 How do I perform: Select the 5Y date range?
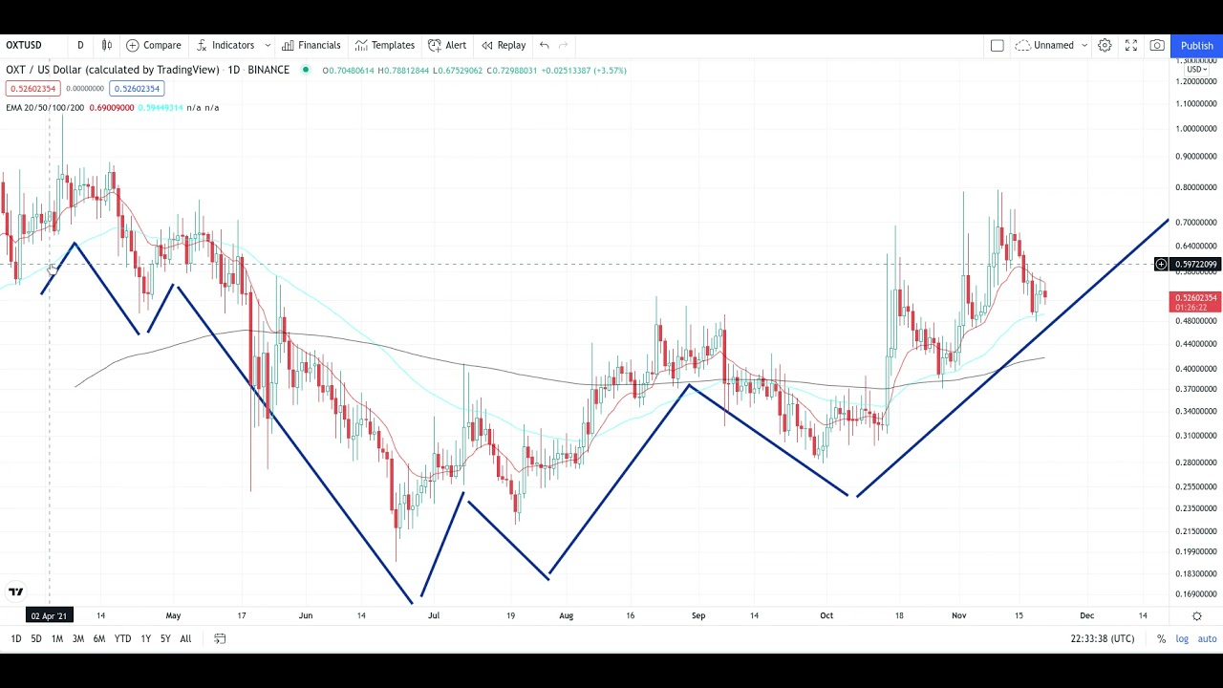click(165, 638)
